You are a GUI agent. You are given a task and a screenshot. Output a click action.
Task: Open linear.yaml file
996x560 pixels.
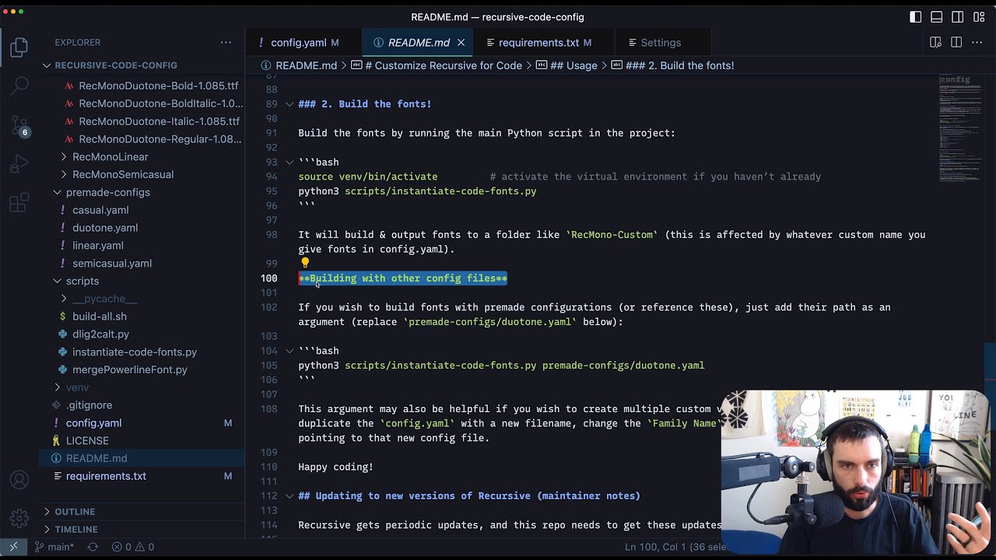(x=98, y=246)
